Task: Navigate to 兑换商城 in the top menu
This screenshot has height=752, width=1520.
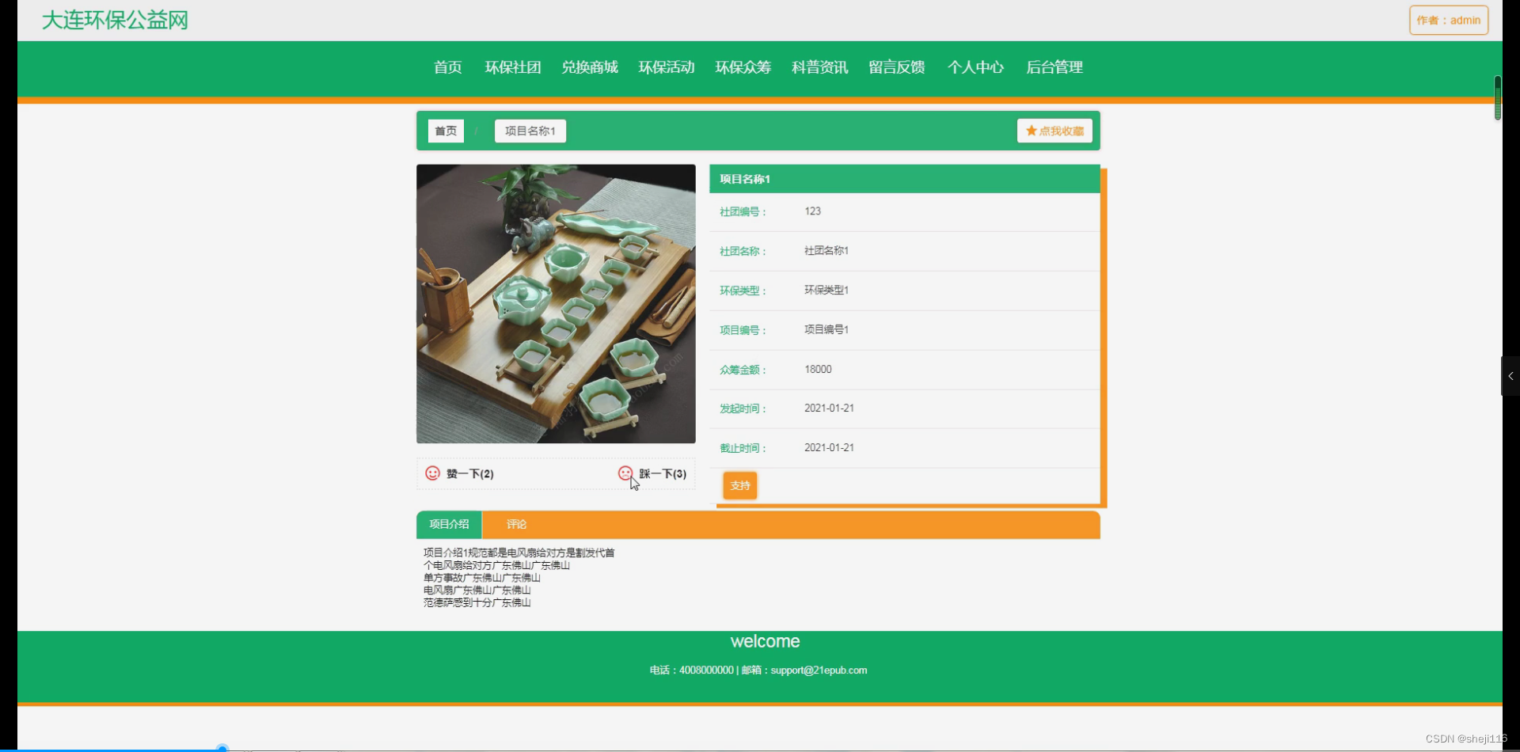Action: coord(589,67)
